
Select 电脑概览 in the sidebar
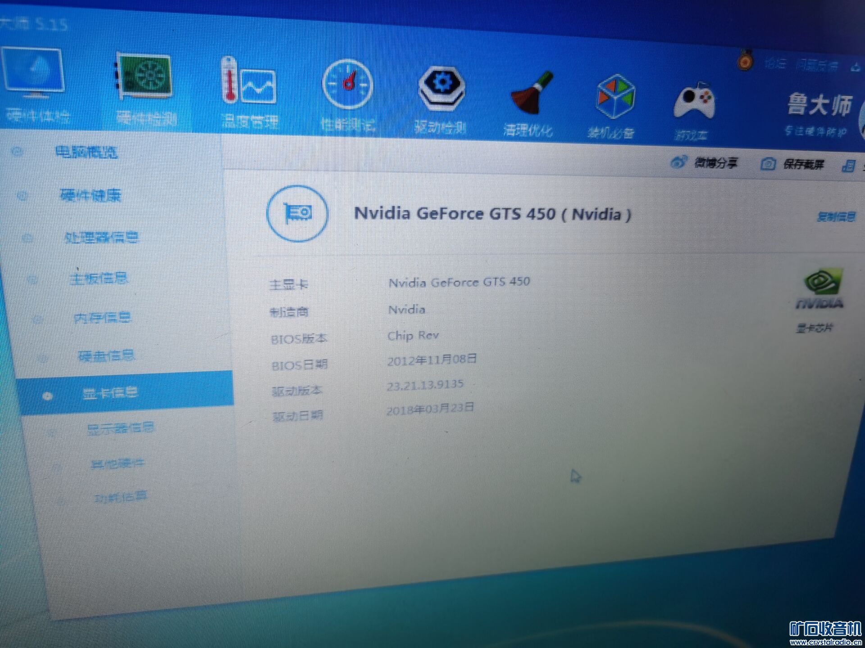(x=86, y=152)
